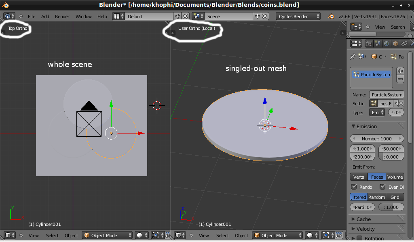The width and height of the screenshot is (414, 242).
Task: Click Search in the outliner header
Action: click(398, 27)
